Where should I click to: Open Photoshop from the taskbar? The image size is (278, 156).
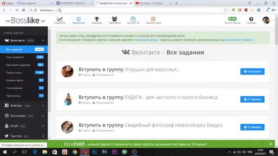point(95,152)
